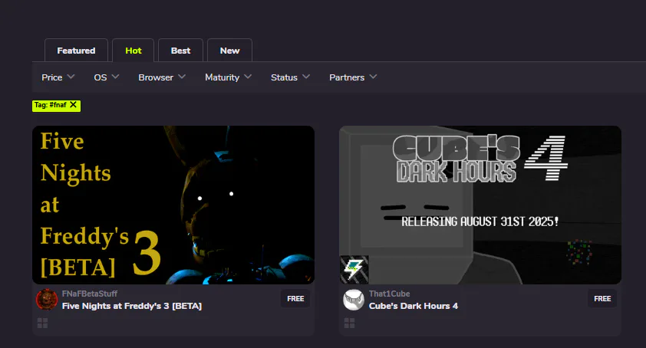The height and width of the screenshot is (348, 646).
Task: Remove the #fnaf tag filter
Action: 74,105
